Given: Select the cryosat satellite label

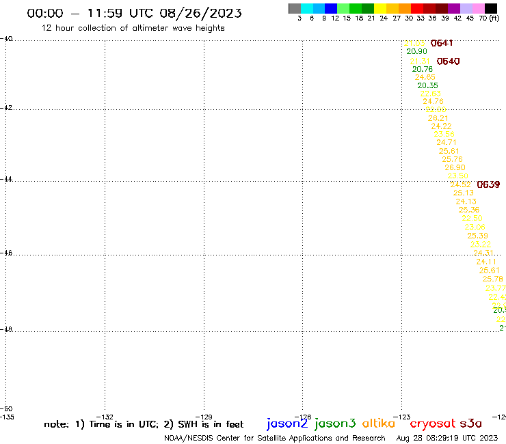Looking at the screenshot, I should 433,424.
